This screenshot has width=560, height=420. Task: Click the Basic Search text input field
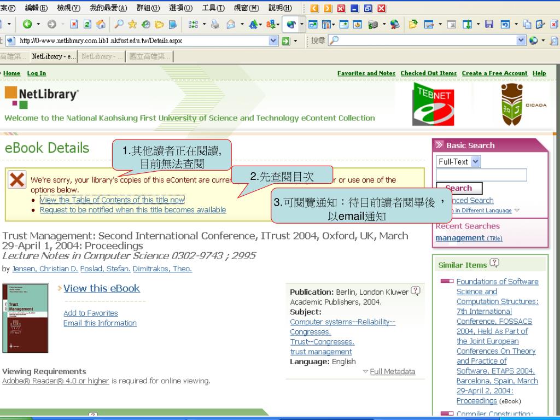tap(481, 175)
